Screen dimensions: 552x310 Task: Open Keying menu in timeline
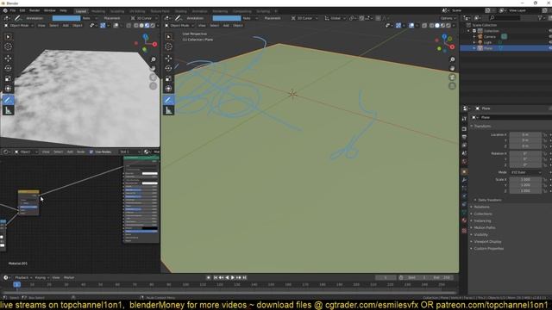pos(41,277)
